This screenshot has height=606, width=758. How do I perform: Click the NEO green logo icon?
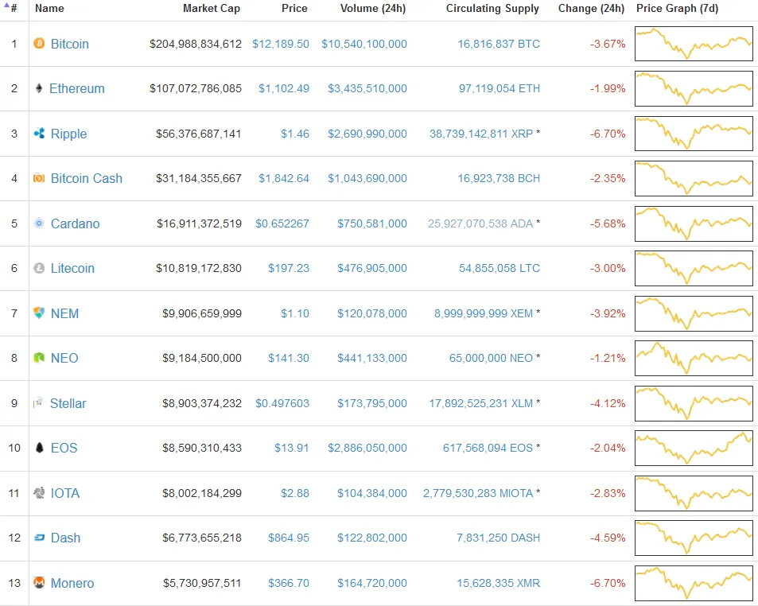pos(39,358)
